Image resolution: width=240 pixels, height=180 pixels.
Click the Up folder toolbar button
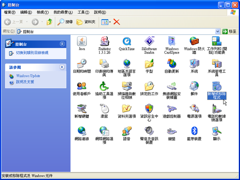[50, 22]
